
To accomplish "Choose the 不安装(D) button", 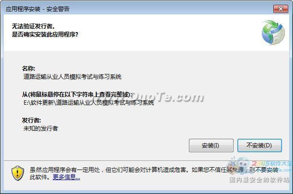I will click(x=259, y=145).
